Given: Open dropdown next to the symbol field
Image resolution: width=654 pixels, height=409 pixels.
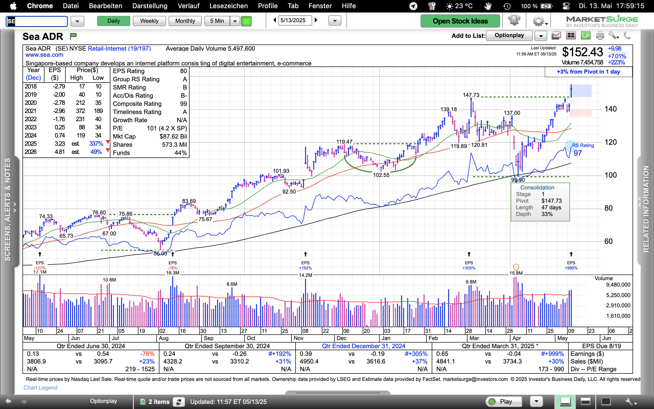Looking at the screenshot, I should [x=77, y=21].
